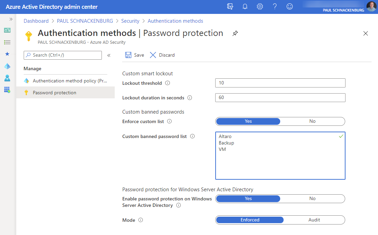
Task: Open portal settings gear
Action: 260,6
